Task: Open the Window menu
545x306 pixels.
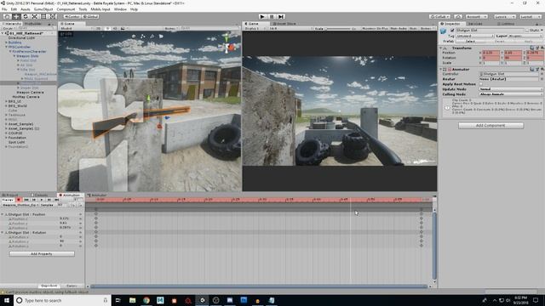Action: click(120, 9)
